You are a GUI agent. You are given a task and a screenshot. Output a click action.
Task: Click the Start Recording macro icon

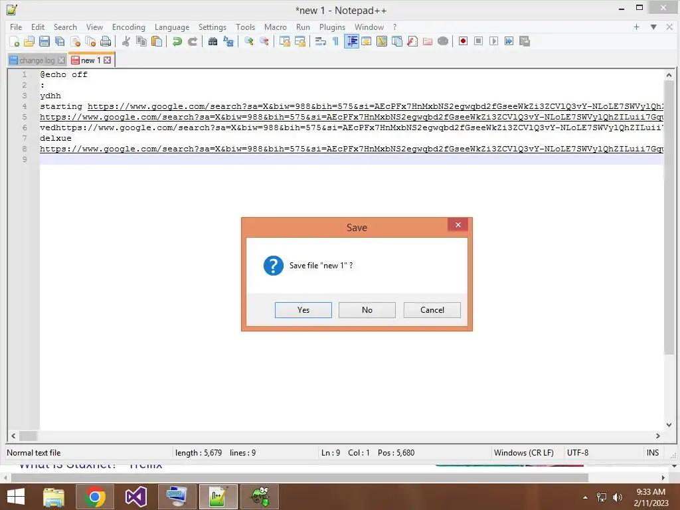pyautogui.click(x=463, y=41)
